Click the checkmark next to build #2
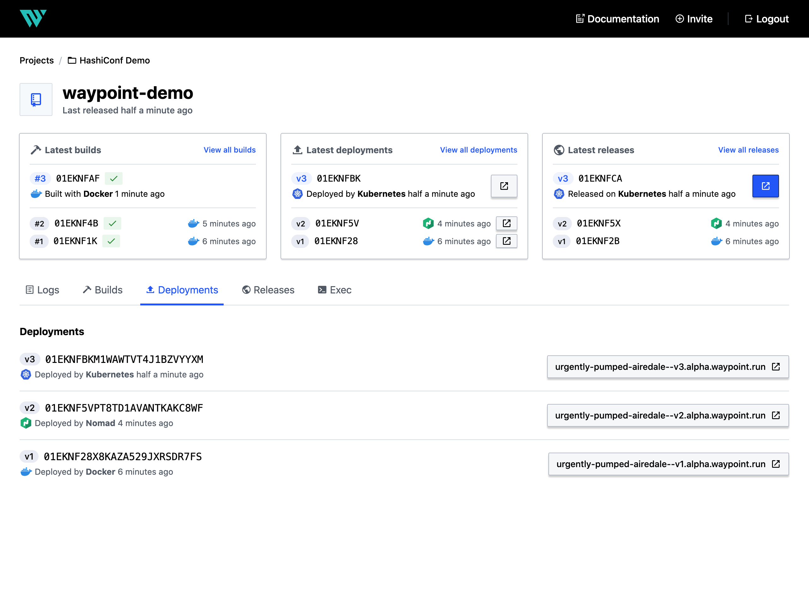Viewport: 809px width, 614px height. pyautogui.click(x=113, y=223)
